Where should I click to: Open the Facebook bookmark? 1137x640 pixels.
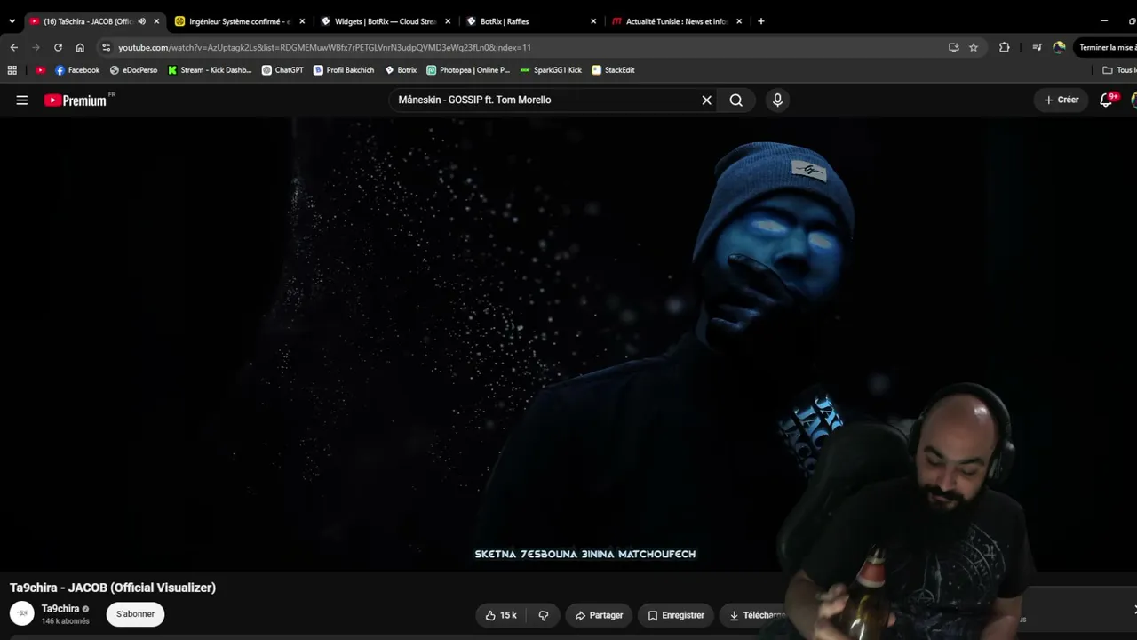pos(77,70)
